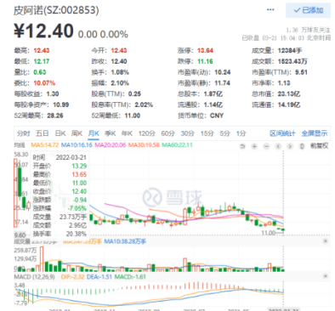Select the 月K chart tab
Viewport: 335px width, 311px height.
94,133
